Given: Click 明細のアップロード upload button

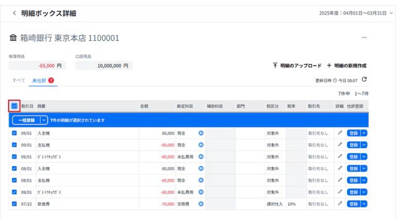Looking at the screenshot, I should [297, 66].
